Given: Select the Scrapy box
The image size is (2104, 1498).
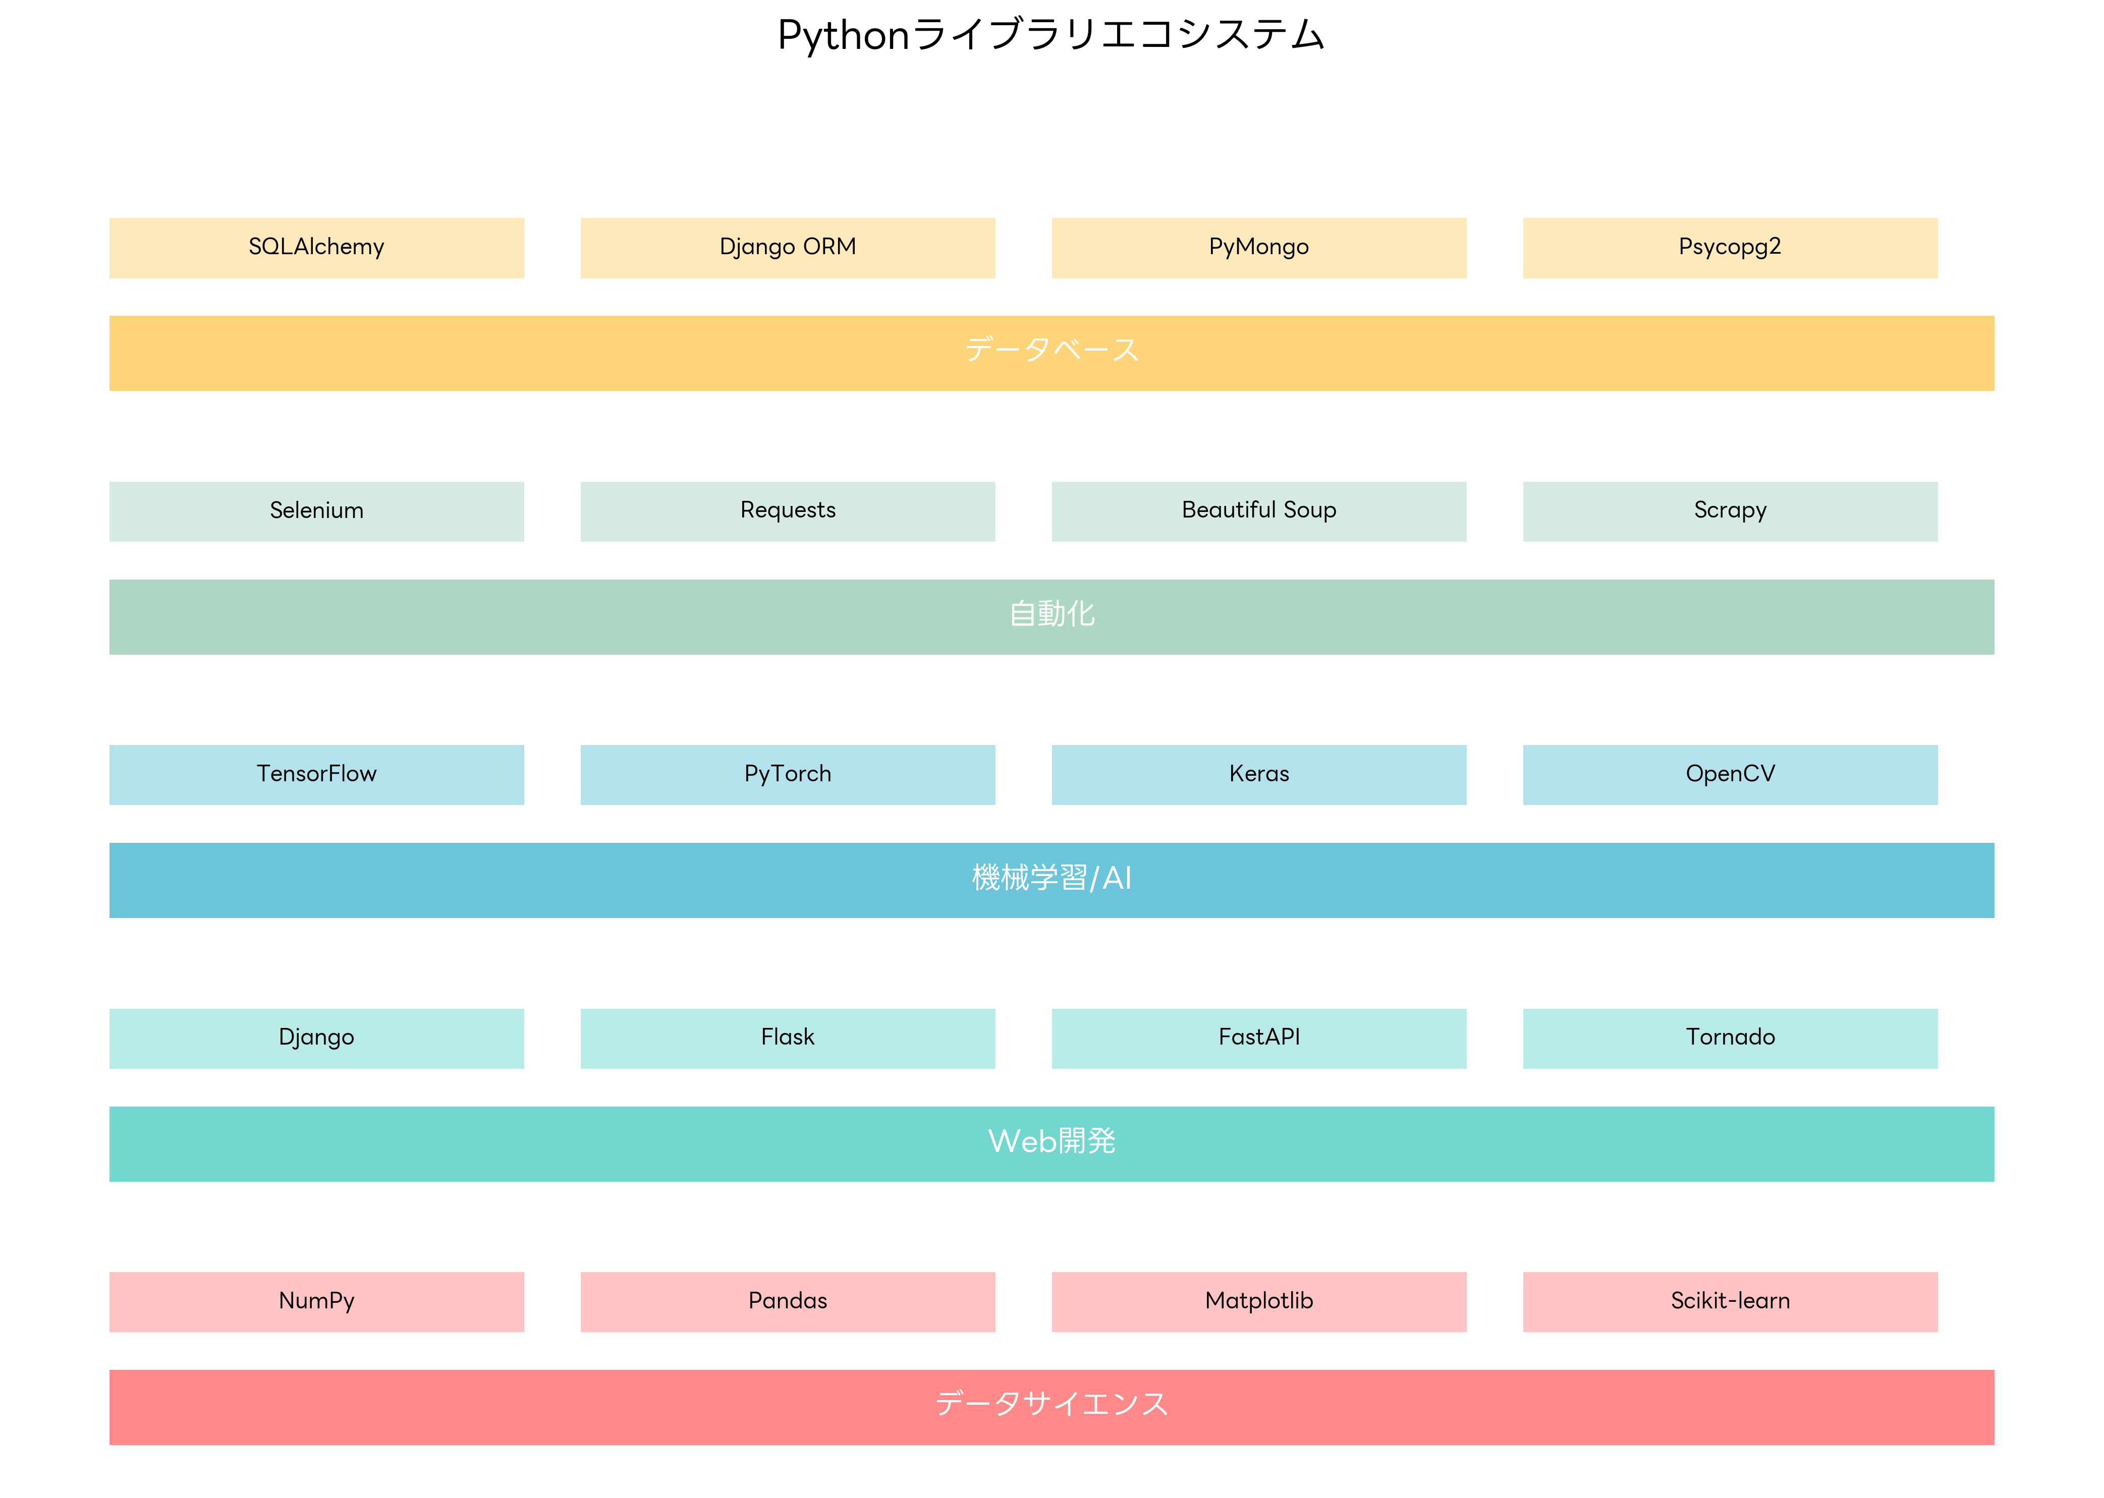Looking at the screenshot, I should pyautogui.click(x=1730, y=511).
